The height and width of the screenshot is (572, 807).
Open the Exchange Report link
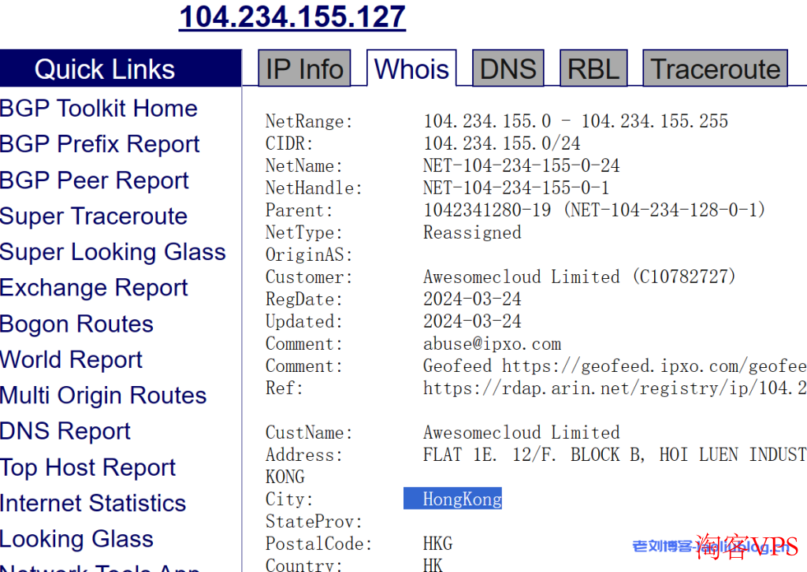(x=95, y=288)
